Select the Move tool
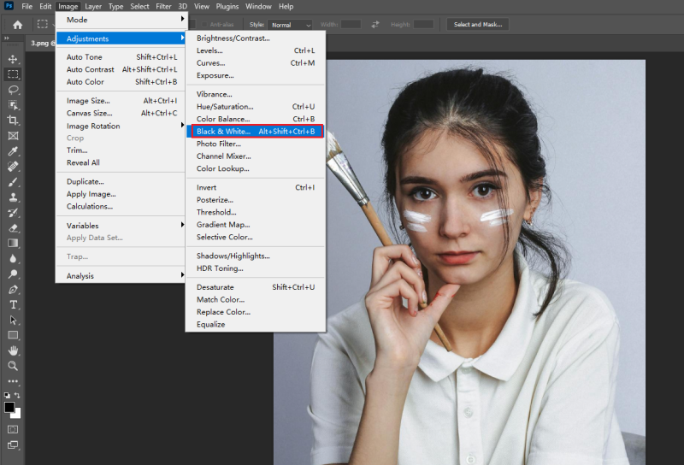 click(x=13, y=59)
